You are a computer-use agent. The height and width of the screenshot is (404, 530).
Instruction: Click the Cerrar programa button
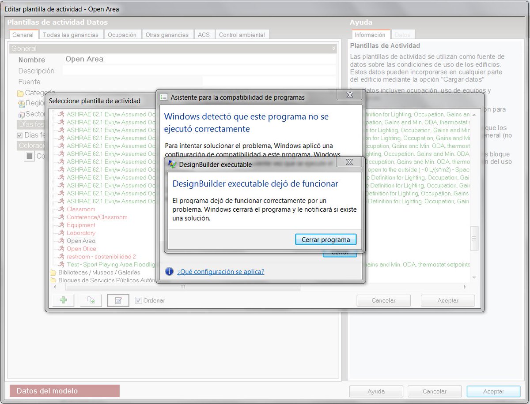(326, 239)
